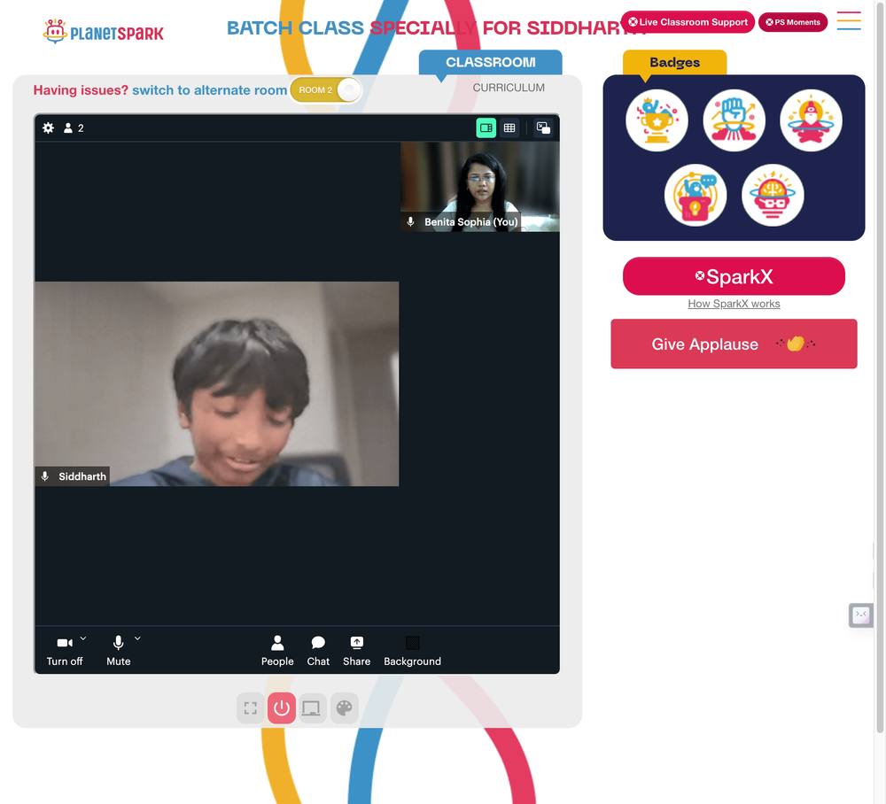886x804 pixels.
Task: Select Benita Sophia's video thumbnail
Action: 480,187
